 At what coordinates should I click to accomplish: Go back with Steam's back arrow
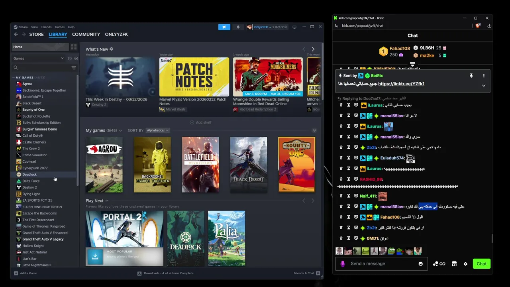[16, 34]
